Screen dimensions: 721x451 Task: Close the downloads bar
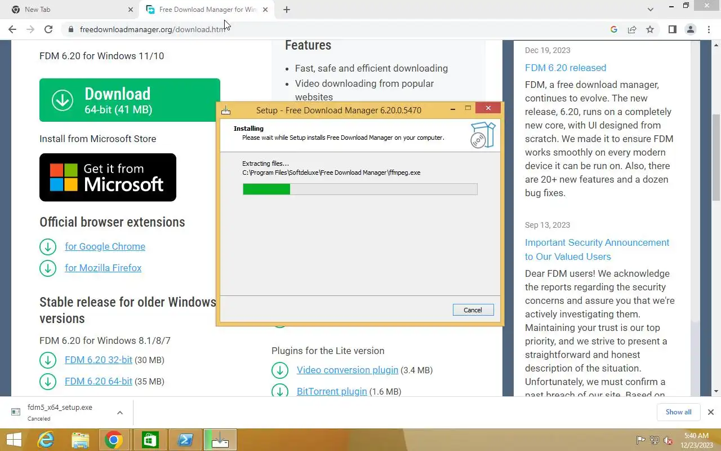coord(711,412)
